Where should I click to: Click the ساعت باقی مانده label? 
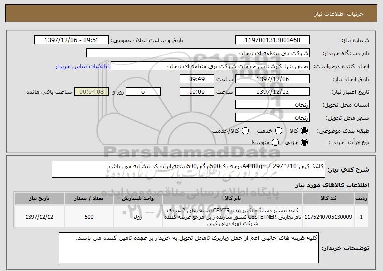click(49, 92)
